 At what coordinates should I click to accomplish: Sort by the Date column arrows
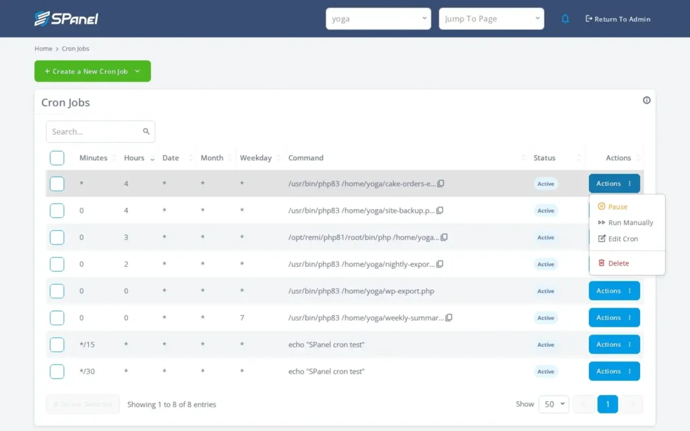pyautogui.click(x=191, y=158)
